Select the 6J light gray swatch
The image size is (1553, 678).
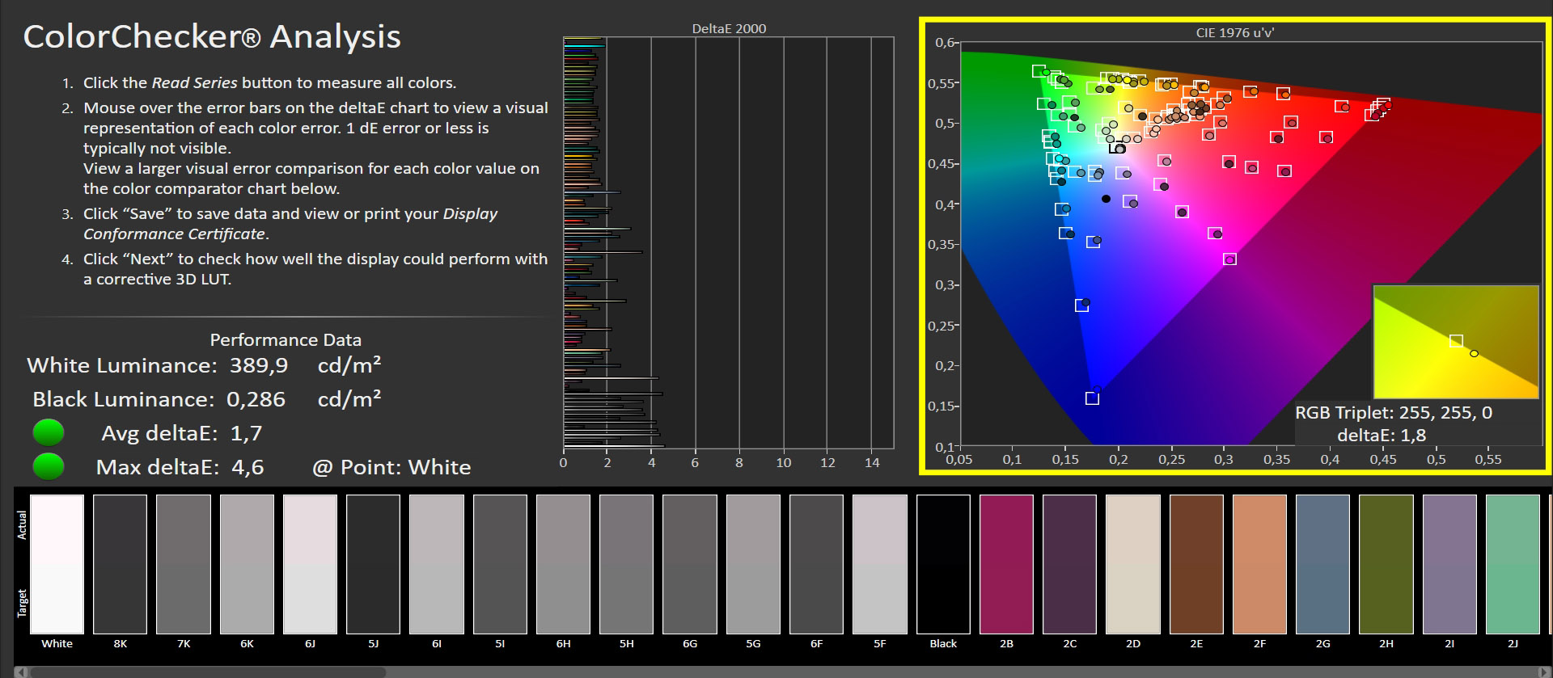click(310, 564)
